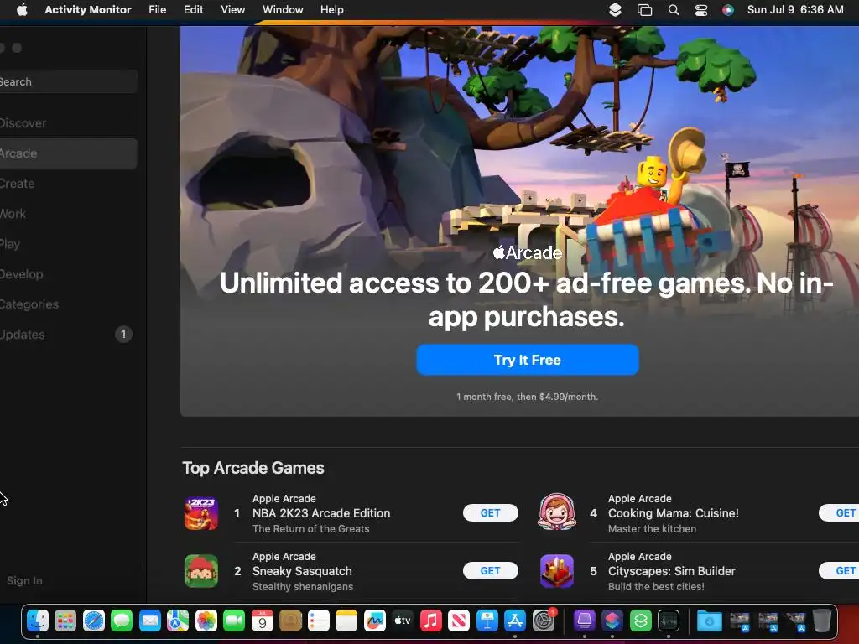Open System Settings from the dock
Screen dimensions: 859x644
coord(544,621)
